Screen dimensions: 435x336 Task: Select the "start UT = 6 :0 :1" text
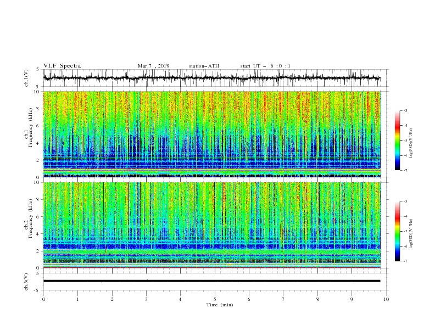tap(265, 66)
